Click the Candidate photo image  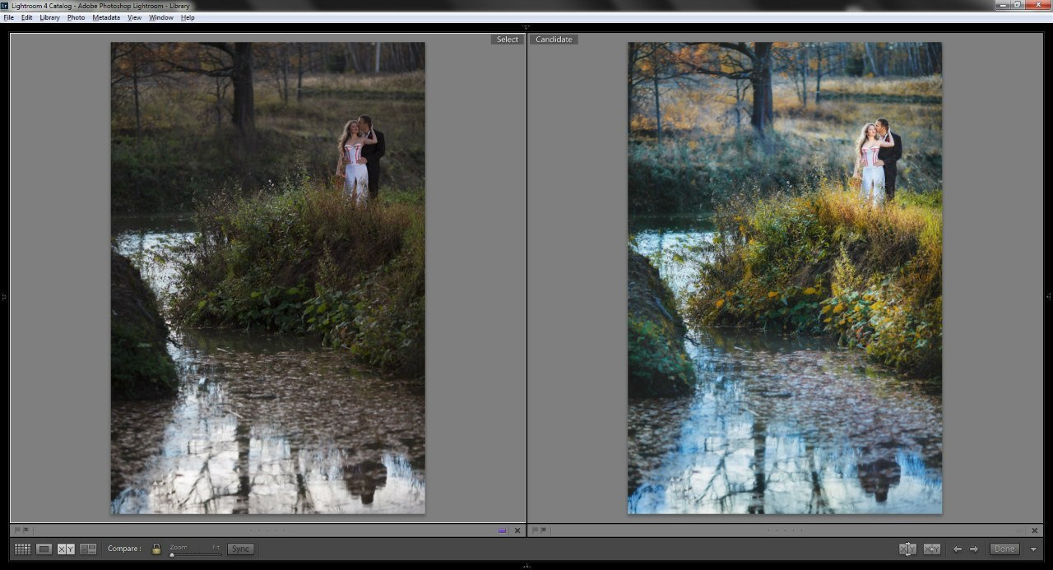click(x=785, y=278)
